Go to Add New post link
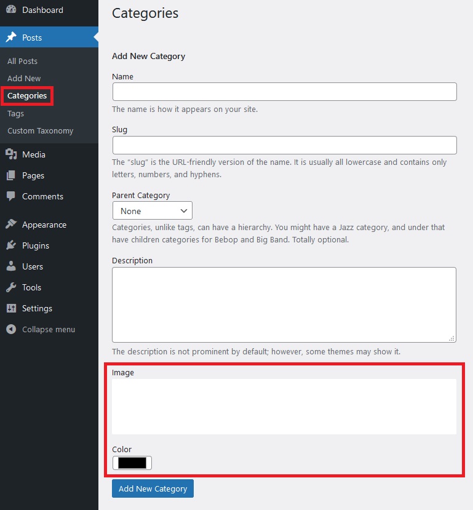The width and height of the screenshot is (473, 510). point(24,78)
